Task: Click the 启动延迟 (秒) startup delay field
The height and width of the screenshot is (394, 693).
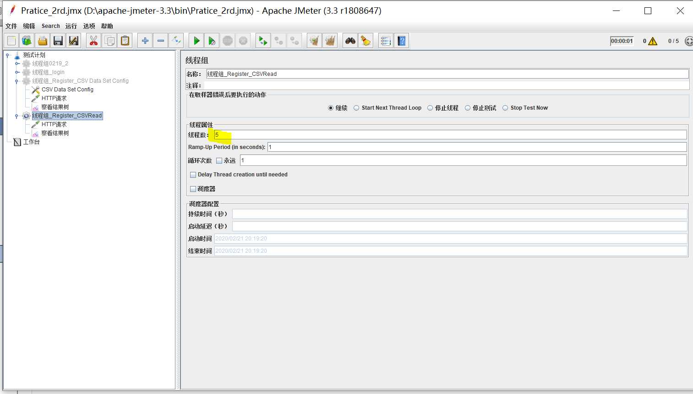Action: (459, 226)
